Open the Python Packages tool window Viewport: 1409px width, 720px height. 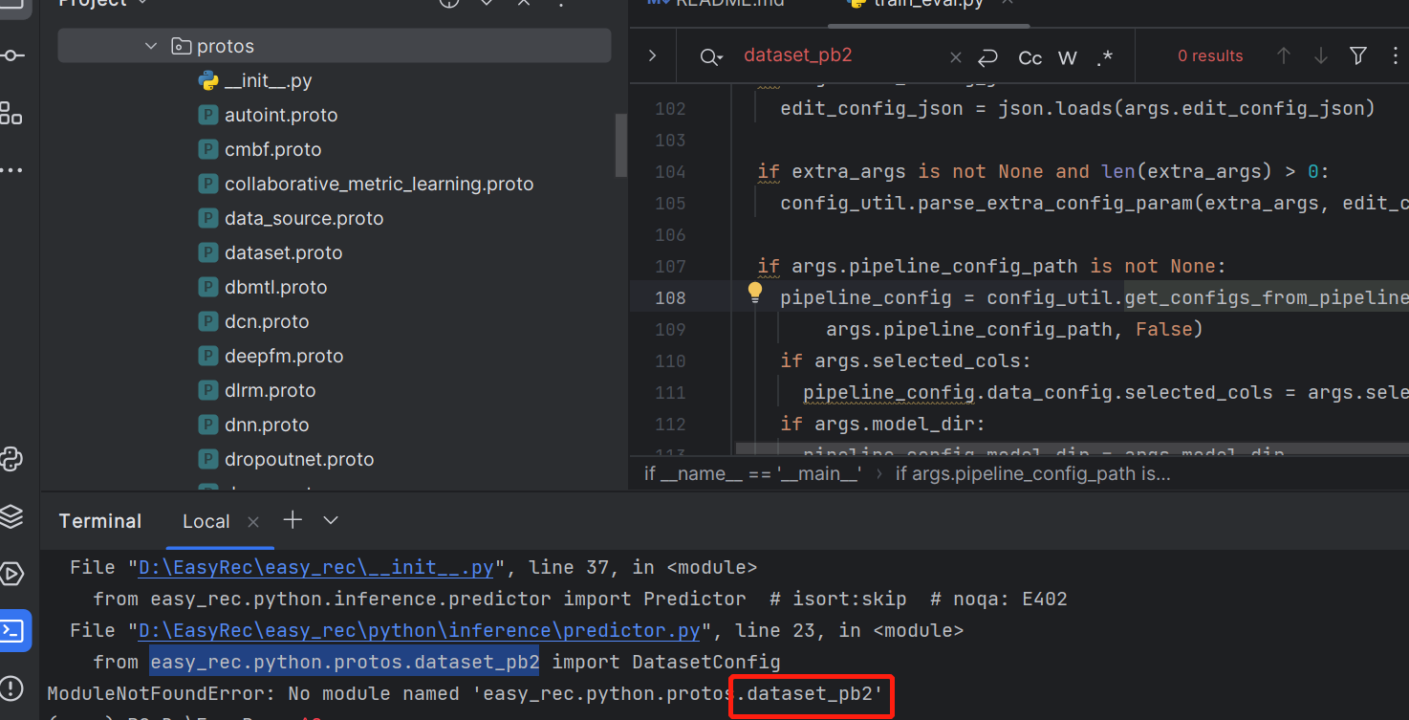click(11, 459)
